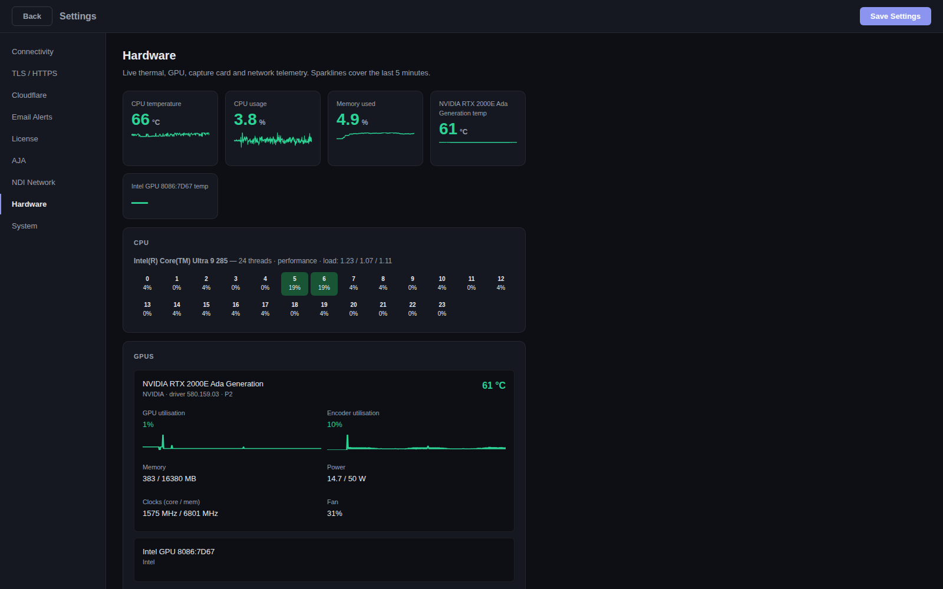Click the NVIDIA RTX 2000E temp card
The width and height of the screenshot is (943, 589).
point(478,128)
